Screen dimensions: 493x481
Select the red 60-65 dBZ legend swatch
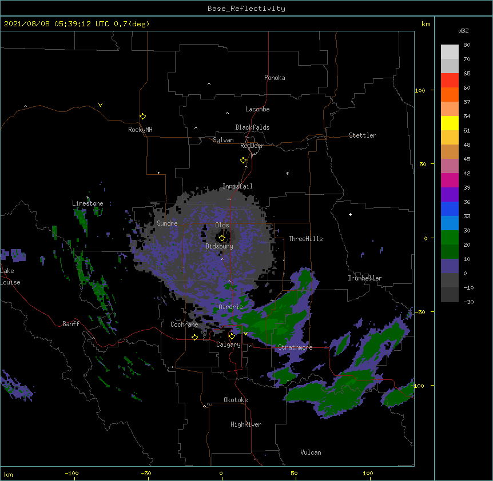450,81
